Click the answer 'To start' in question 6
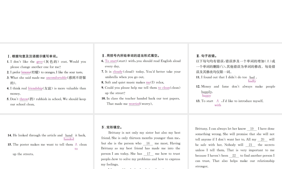Screen dimensions: 282x169 [x=111, y=61]
